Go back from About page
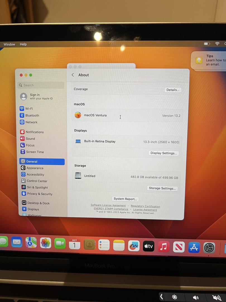 [x=73, y=75]
